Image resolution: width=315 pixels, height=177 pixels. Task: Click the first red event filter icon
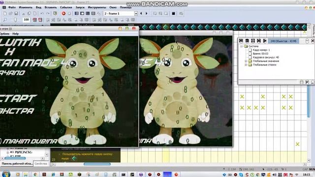pos(35,20)
